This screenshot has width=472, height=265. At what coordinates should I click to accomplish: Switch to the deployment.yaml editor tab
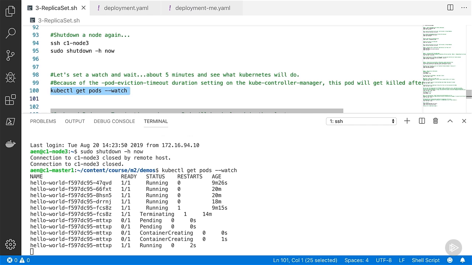[125, 8]
